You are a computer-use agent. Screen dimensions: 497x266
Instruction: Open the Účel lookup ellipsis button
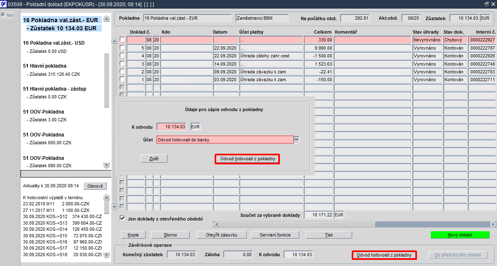point(297,140)
